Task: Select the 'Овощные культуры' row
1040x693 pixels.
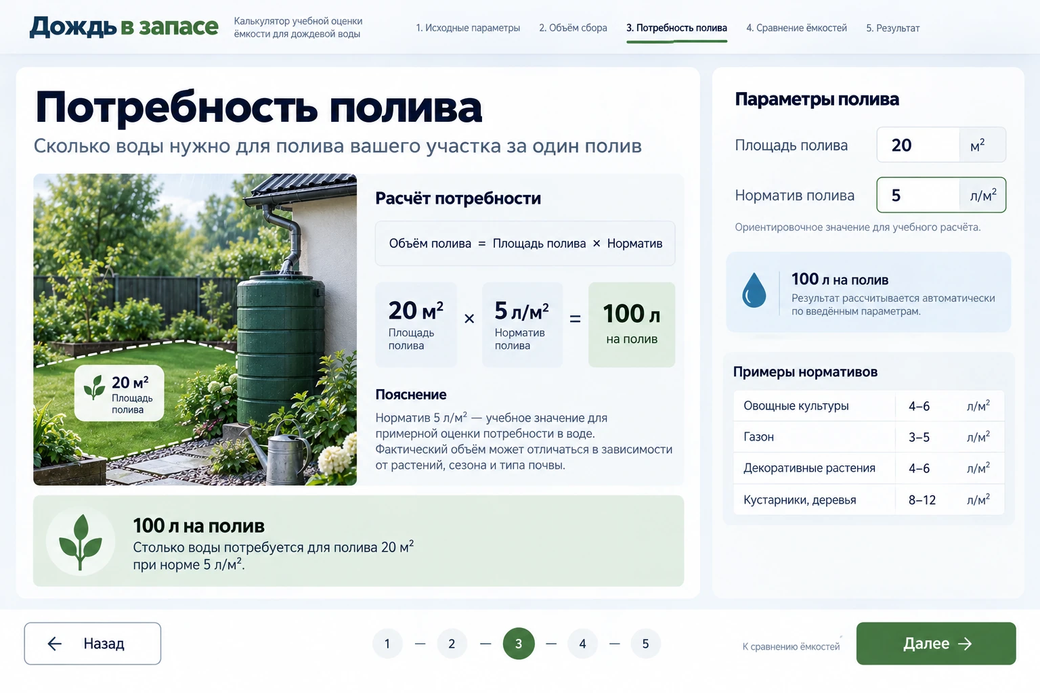Action: (869, 406)
